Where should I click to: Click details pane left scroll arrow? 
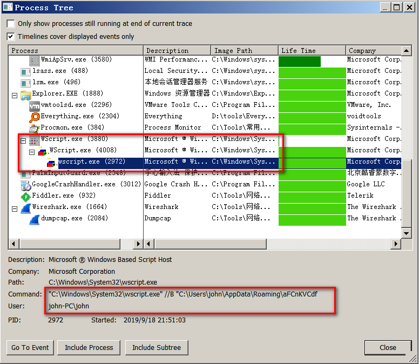tap(148, 244)
